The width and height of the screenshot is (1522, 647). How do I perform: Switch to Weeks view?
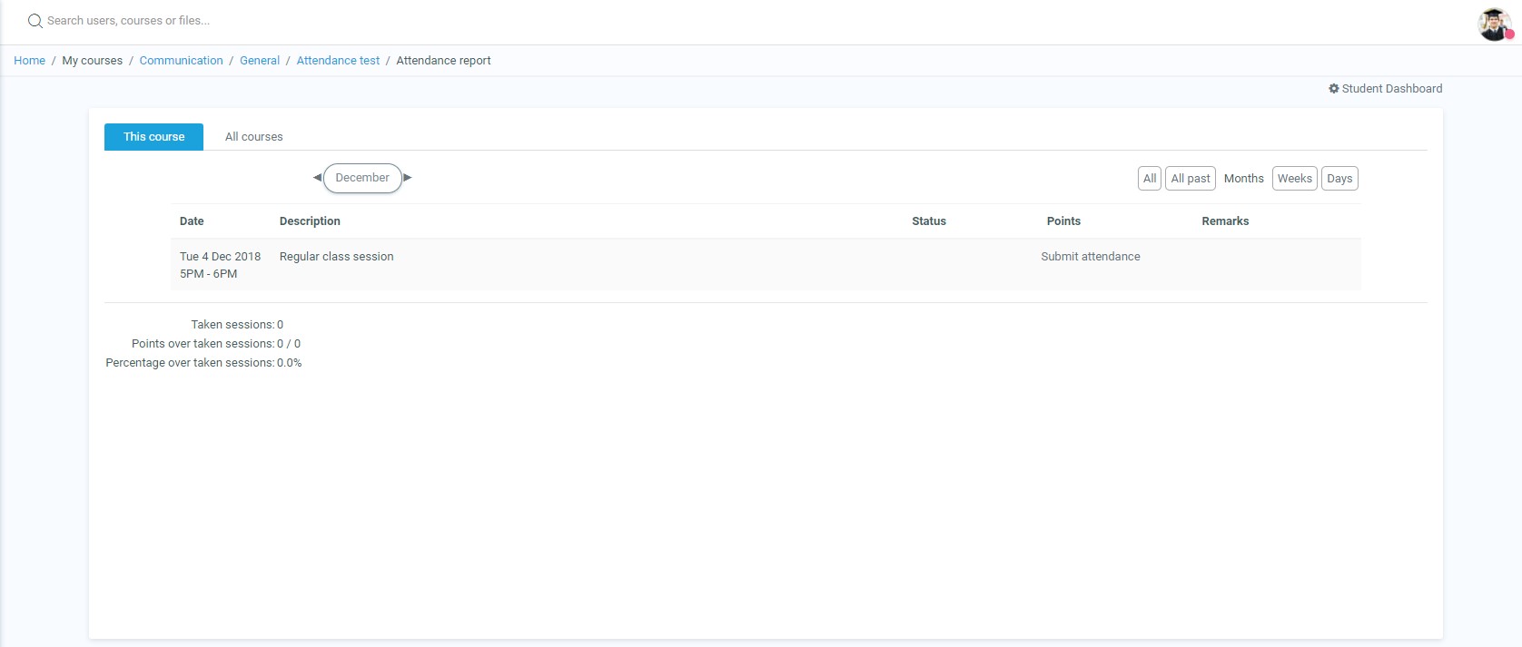click(1294, 179)
